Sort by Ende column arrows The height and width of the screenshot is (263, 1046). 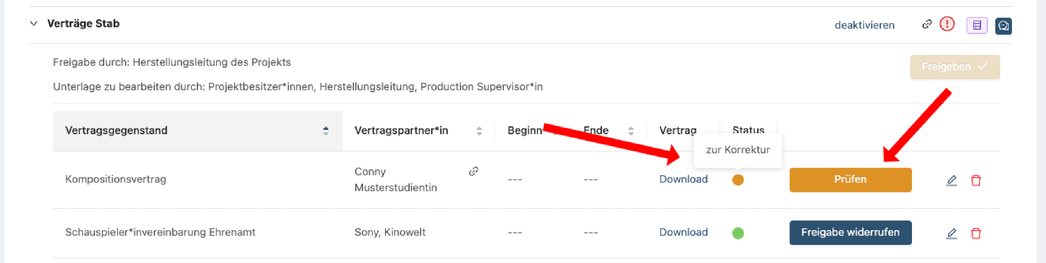click(x=630, y=131)
